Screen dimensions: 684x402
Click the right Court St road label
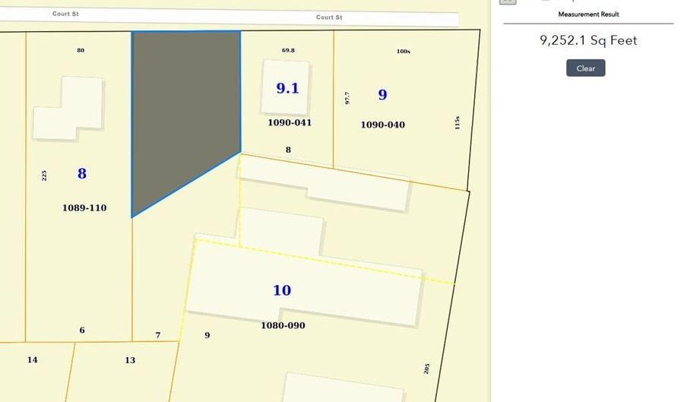pos(329,17)
